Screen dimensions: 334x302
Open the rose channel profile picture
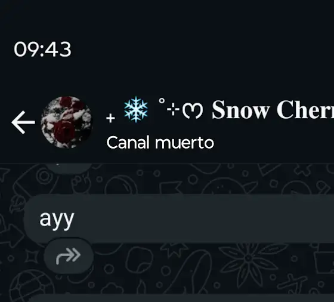click(67, 122)
